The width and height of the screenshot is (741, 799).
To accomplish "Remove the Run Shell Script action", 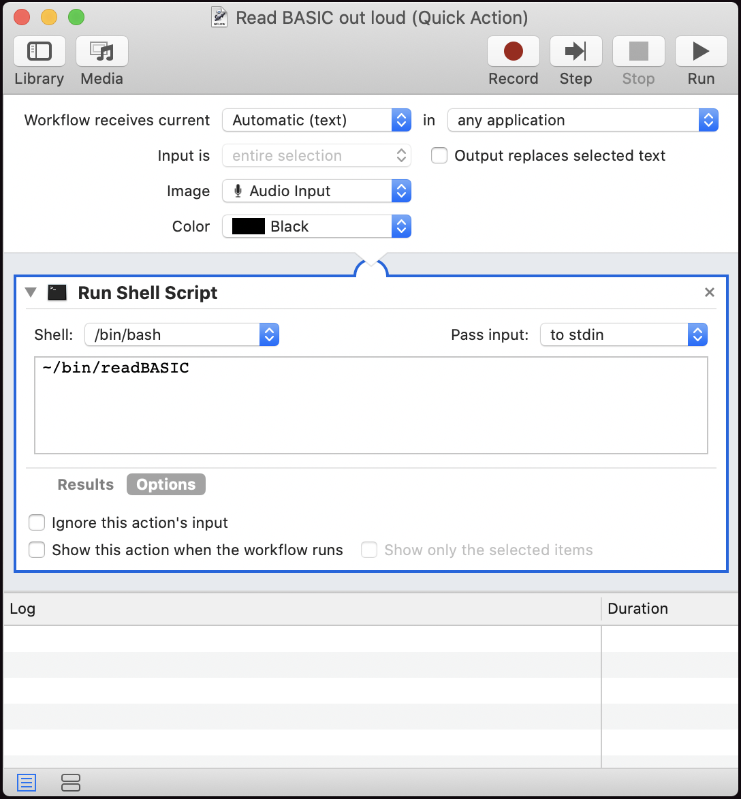I will point(709,292).
